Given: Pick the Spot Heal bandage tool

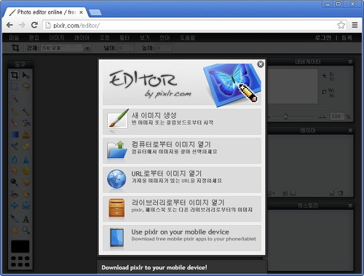Looking at the screenshot, I should (x=26, y=194).
